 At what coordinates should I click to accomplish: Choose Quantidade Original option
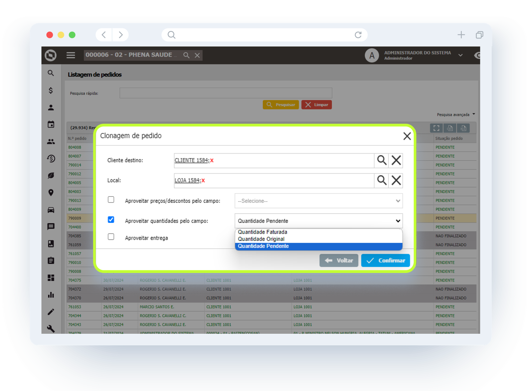point(319,239)
